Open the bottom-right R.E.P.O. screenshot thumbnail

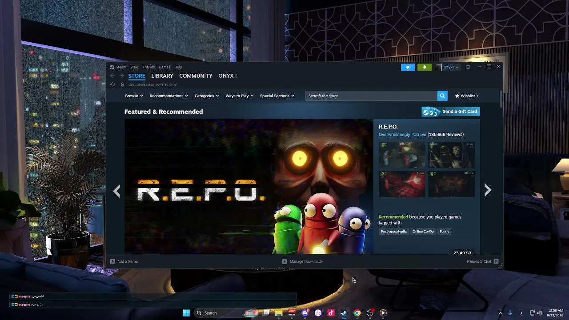pos(451,184)
